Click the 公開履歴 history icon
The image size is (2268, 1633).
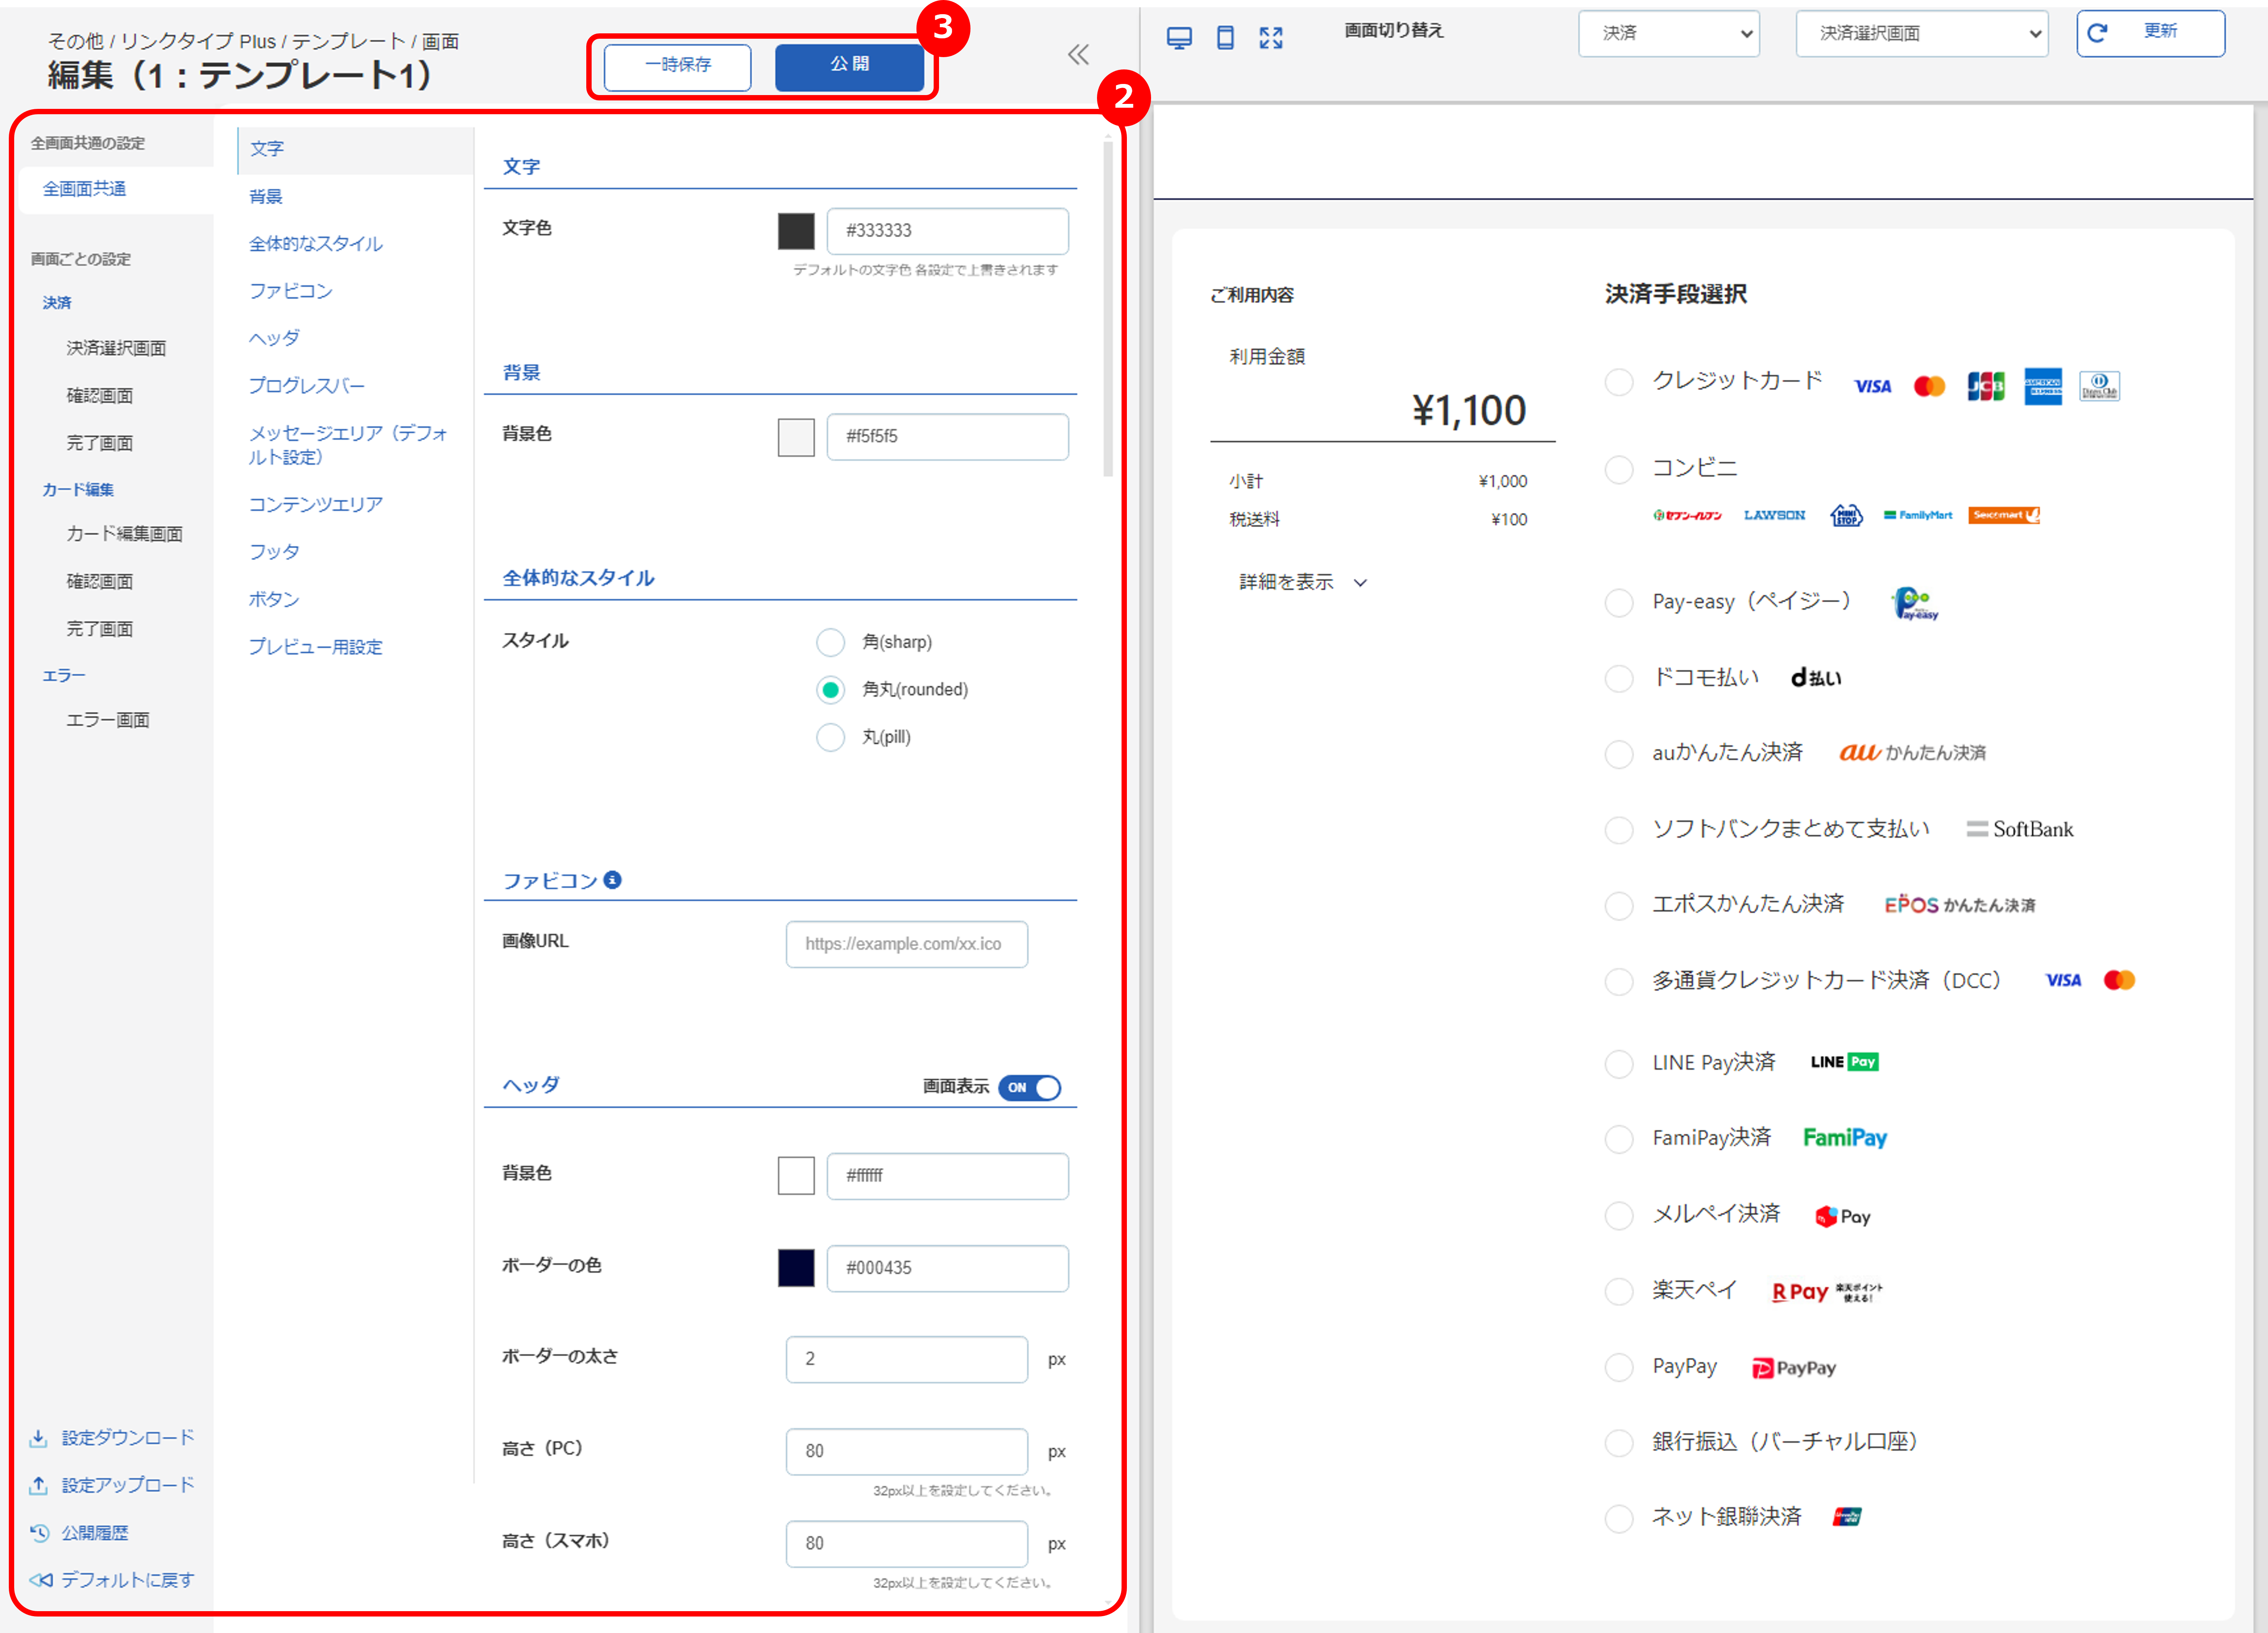(x=39, y=1532)
